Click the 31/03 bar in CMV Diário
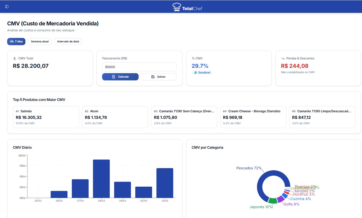 (165, 183)
